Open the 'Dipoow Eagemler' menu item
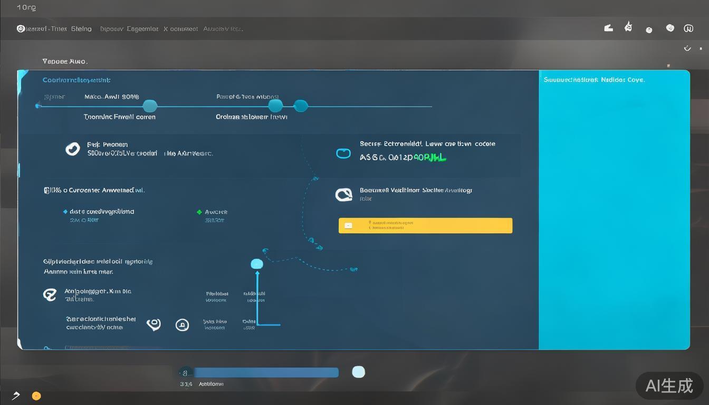This screenshot has width=709, height=405. (129, 29)
